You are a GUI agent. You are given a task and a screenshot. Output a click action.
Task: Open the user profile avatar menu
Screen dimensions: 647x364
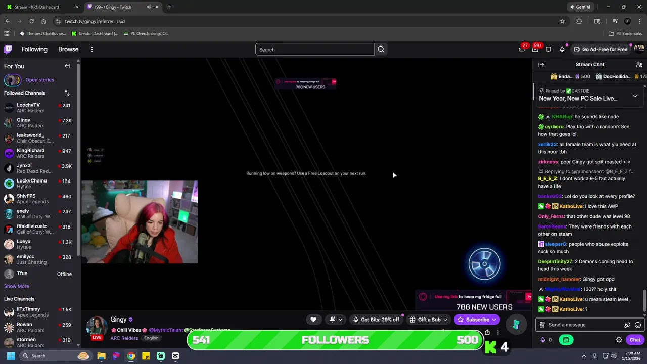click(x=639, y=49)
